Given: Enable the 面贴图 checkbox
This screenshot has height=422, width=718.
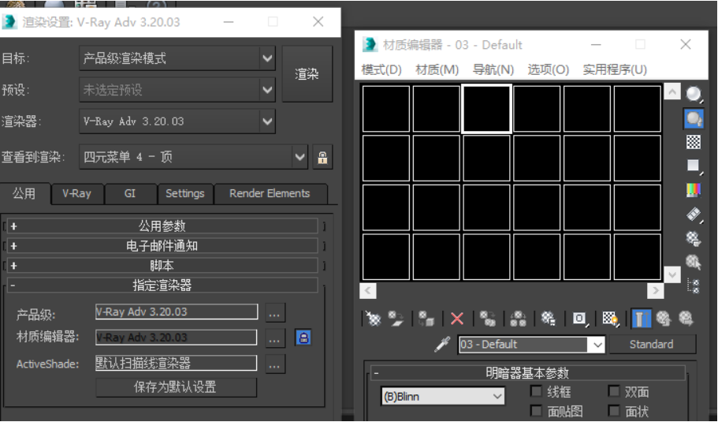Looking at the screenshot, I should pyautogui.click(x=536, y=410).
